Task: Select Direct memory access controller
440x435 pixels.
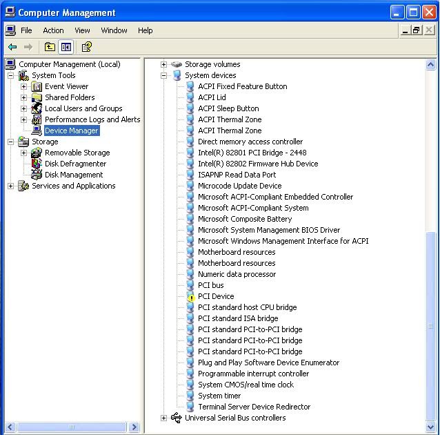Action: [250, 142]
